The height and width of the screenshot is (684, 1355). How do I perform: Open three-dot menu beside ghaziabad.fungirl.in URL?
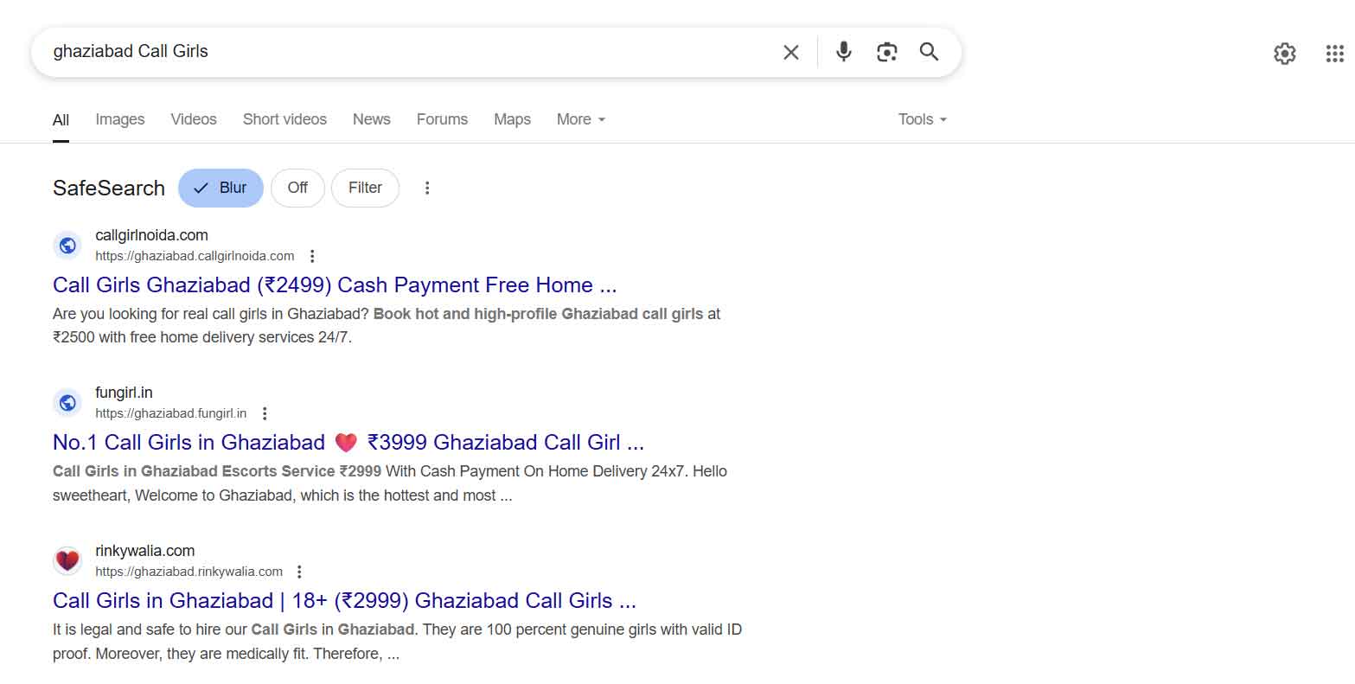click(x=265, y=413)
